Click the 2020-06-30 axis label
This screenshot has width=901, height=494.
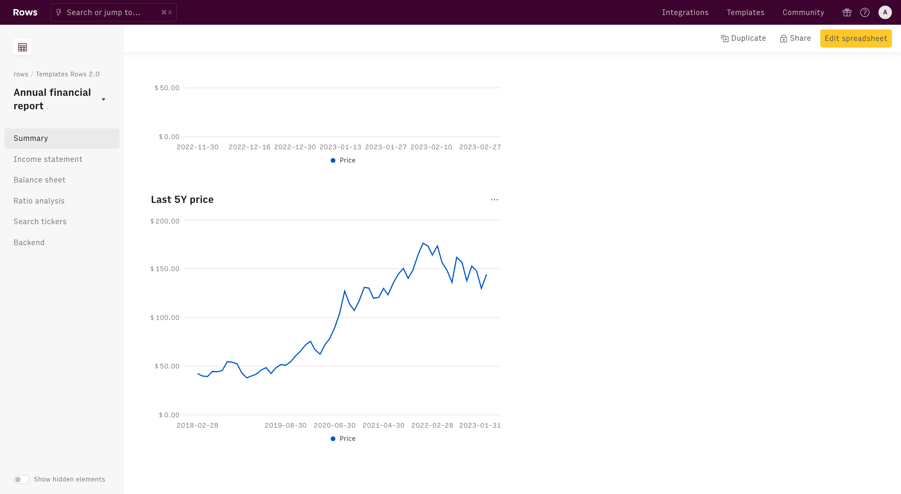(334, 425)
